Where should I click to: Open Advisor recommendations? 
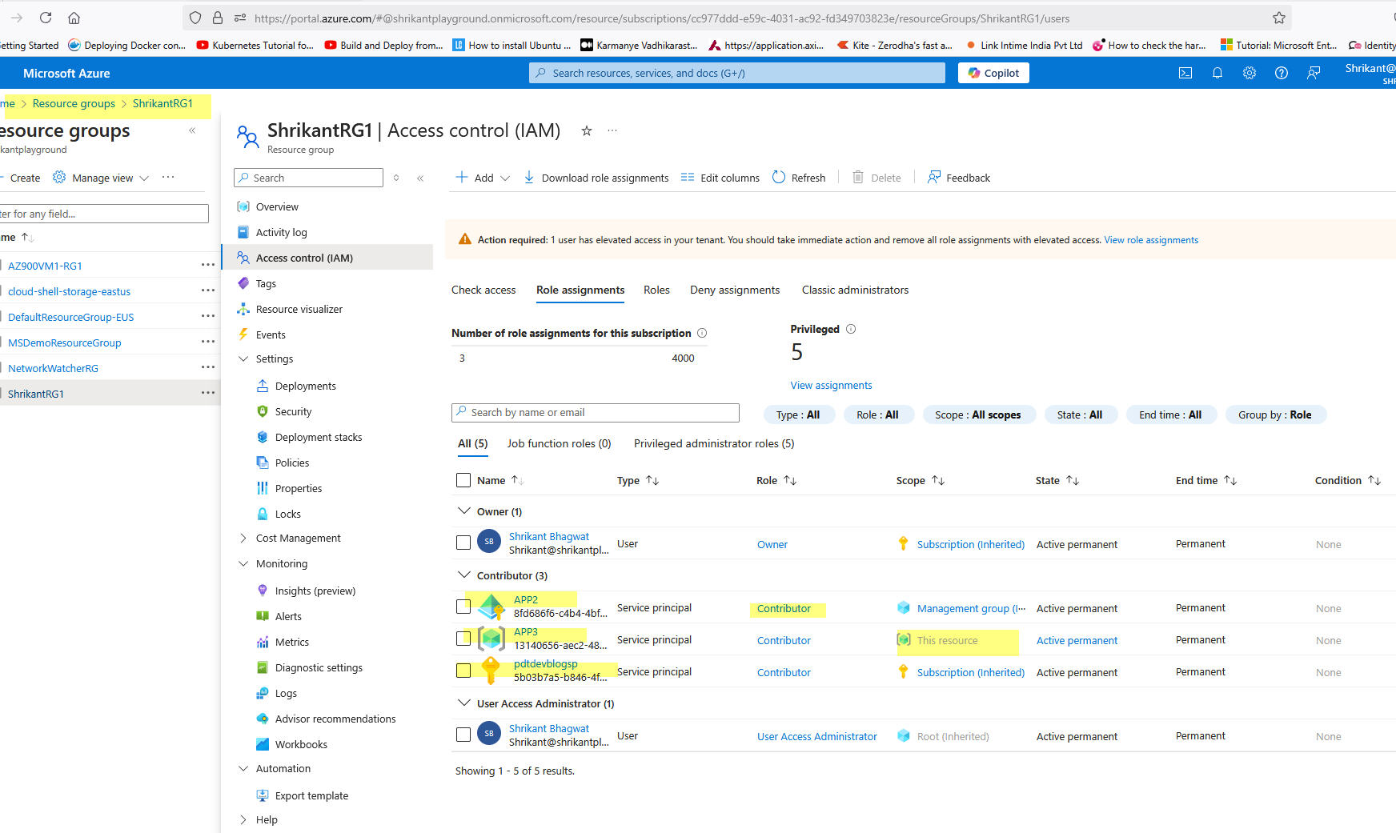(x=335, y=719)
